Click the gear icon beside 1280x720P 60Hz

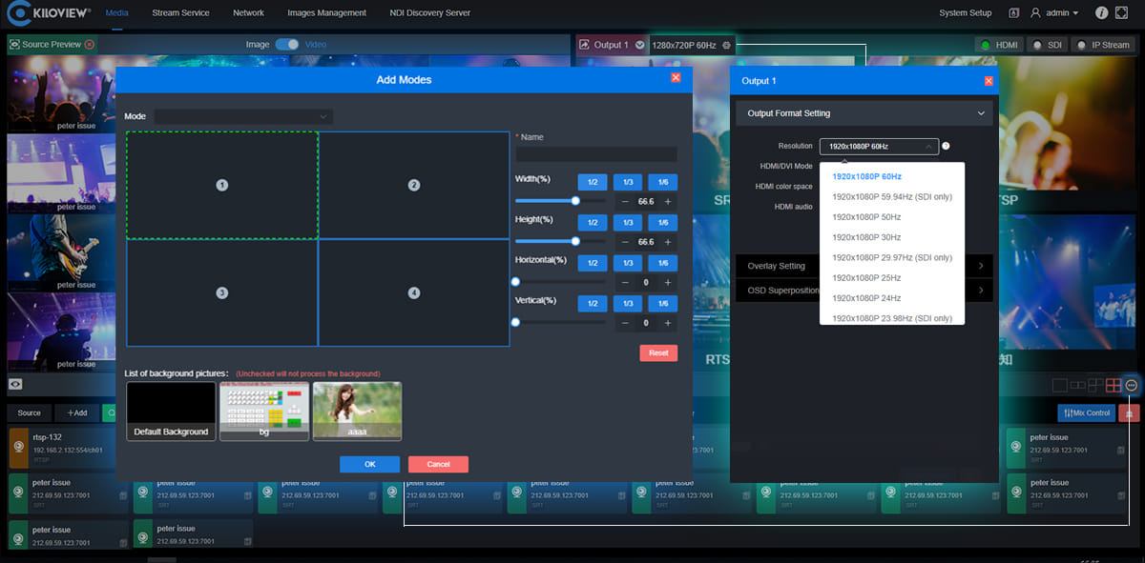click(x=727, y=45)
